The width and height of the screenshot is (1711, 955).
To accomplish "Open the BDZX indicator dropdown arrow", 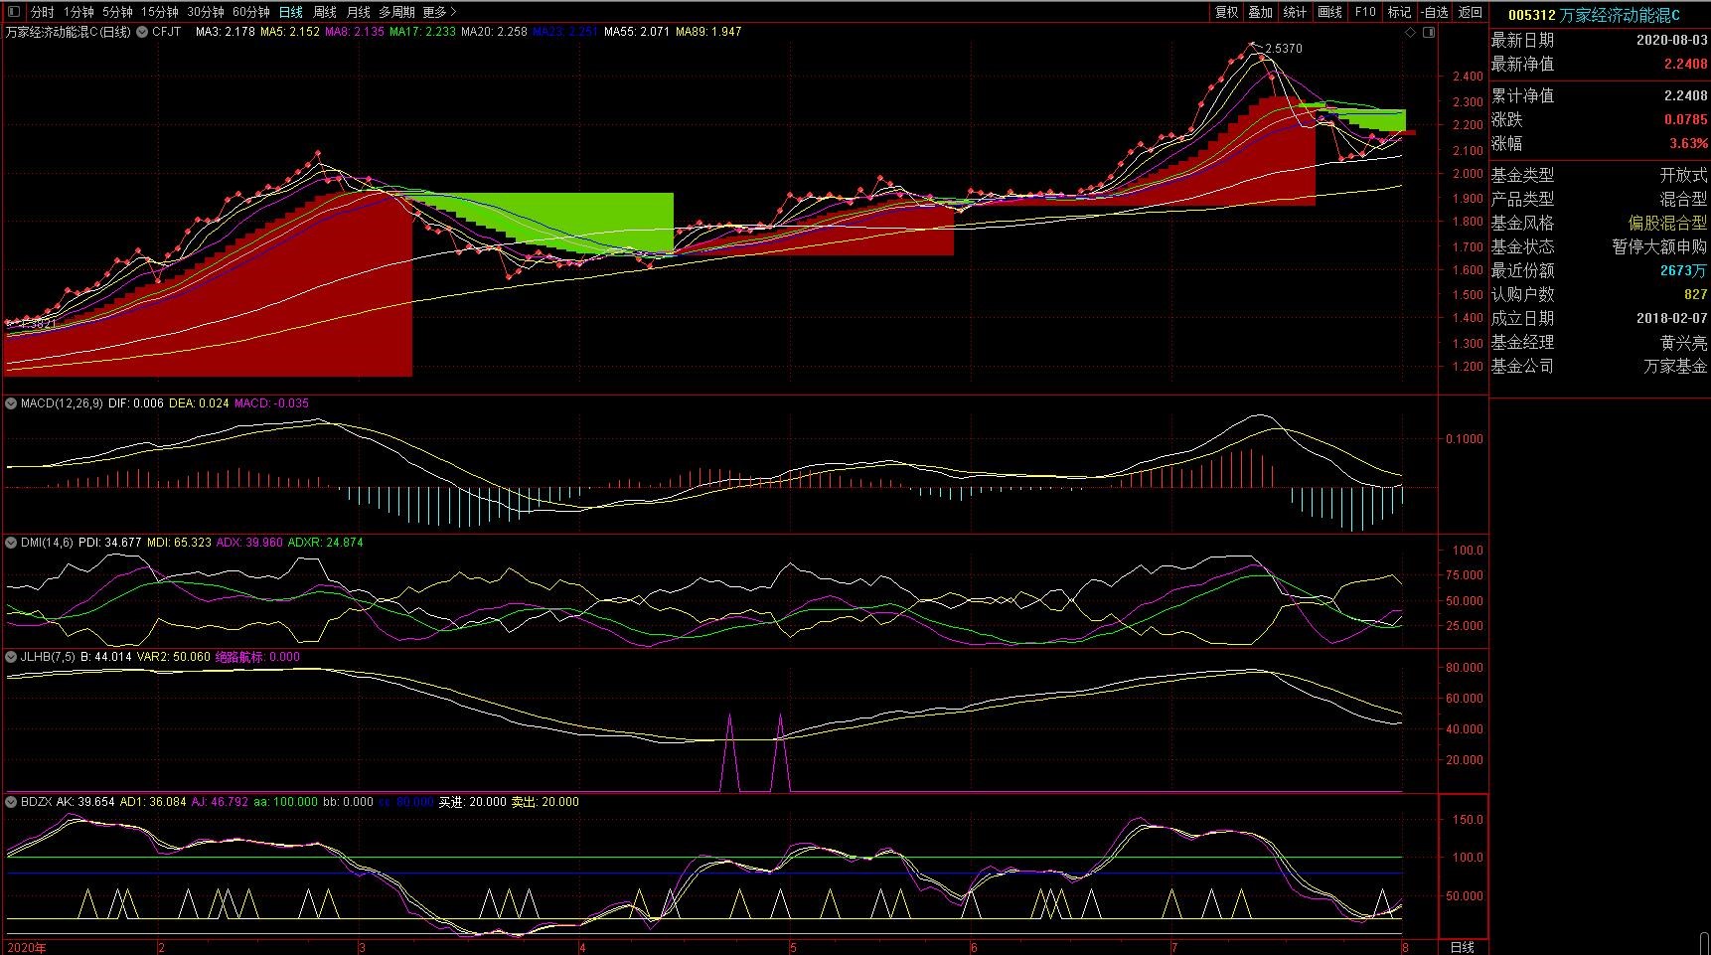I will tap(11, 802).
